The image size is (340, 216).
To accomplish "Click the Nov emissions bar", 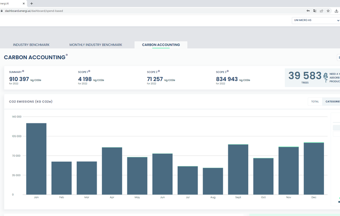I will click(289, 170).
